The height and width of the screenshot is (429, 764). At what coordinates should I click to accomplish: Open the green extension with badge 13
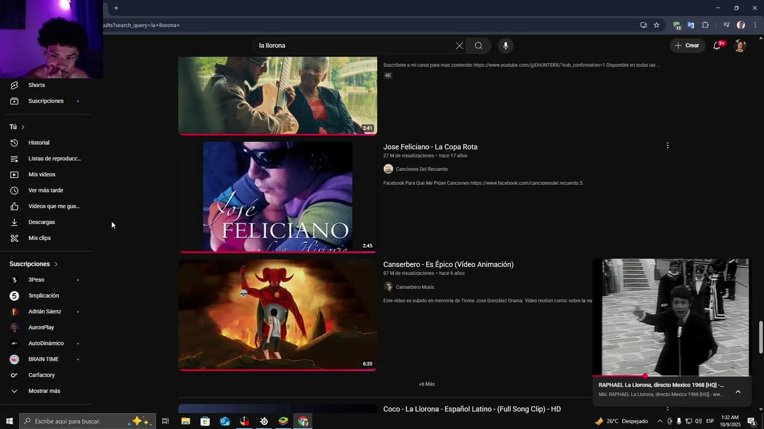(x=676, y=25)
